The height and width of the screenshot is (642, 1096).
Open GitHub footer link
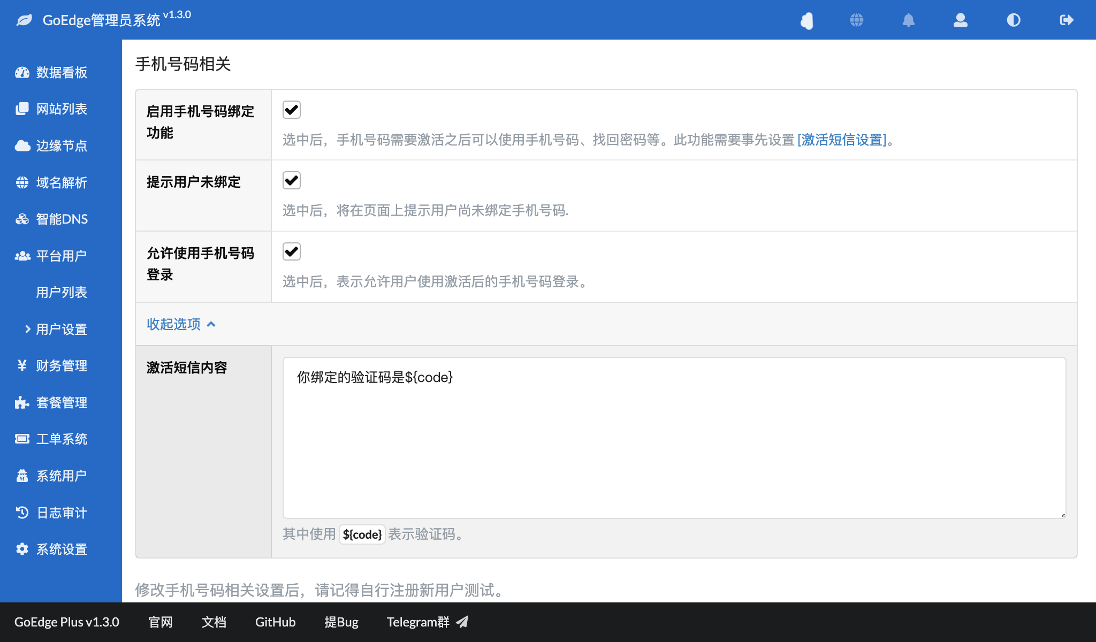pyautogui.click(x=275, y=622)
